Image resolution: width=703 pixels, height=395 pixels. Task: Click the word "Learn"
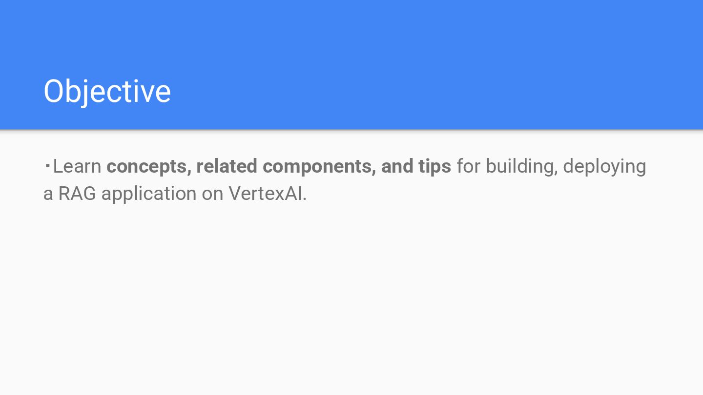[77, 166]
